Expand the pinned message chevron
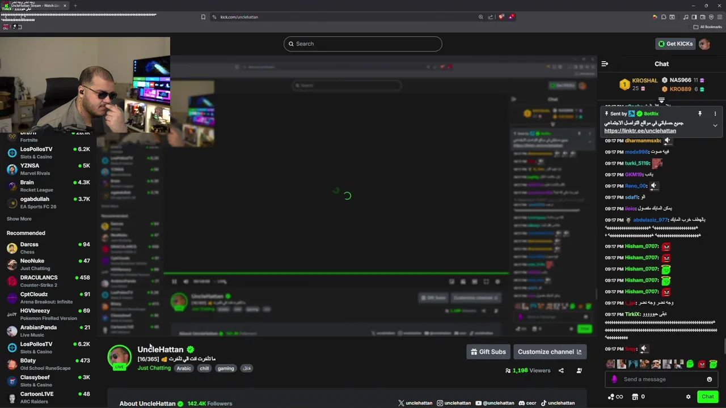Screen dimensions: 726x408 (715, 125)
